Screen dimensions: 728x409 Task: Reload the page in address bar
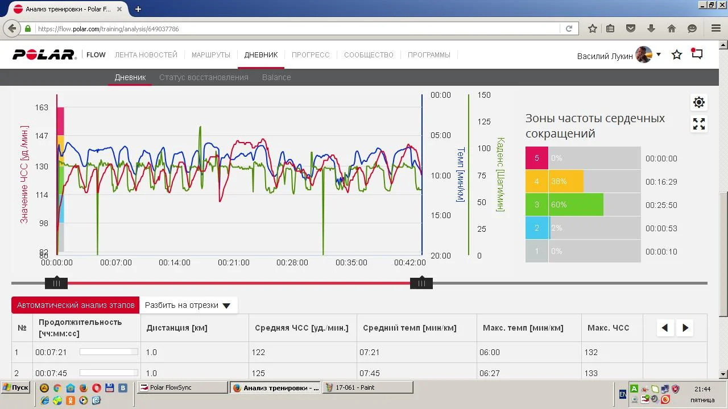(569, 28)
